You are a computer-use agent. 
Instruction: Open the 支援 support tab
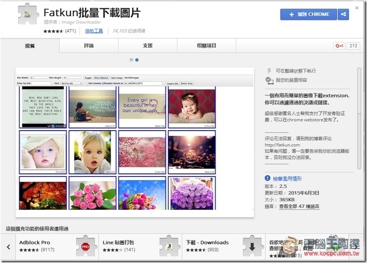(x=148, y=45)
